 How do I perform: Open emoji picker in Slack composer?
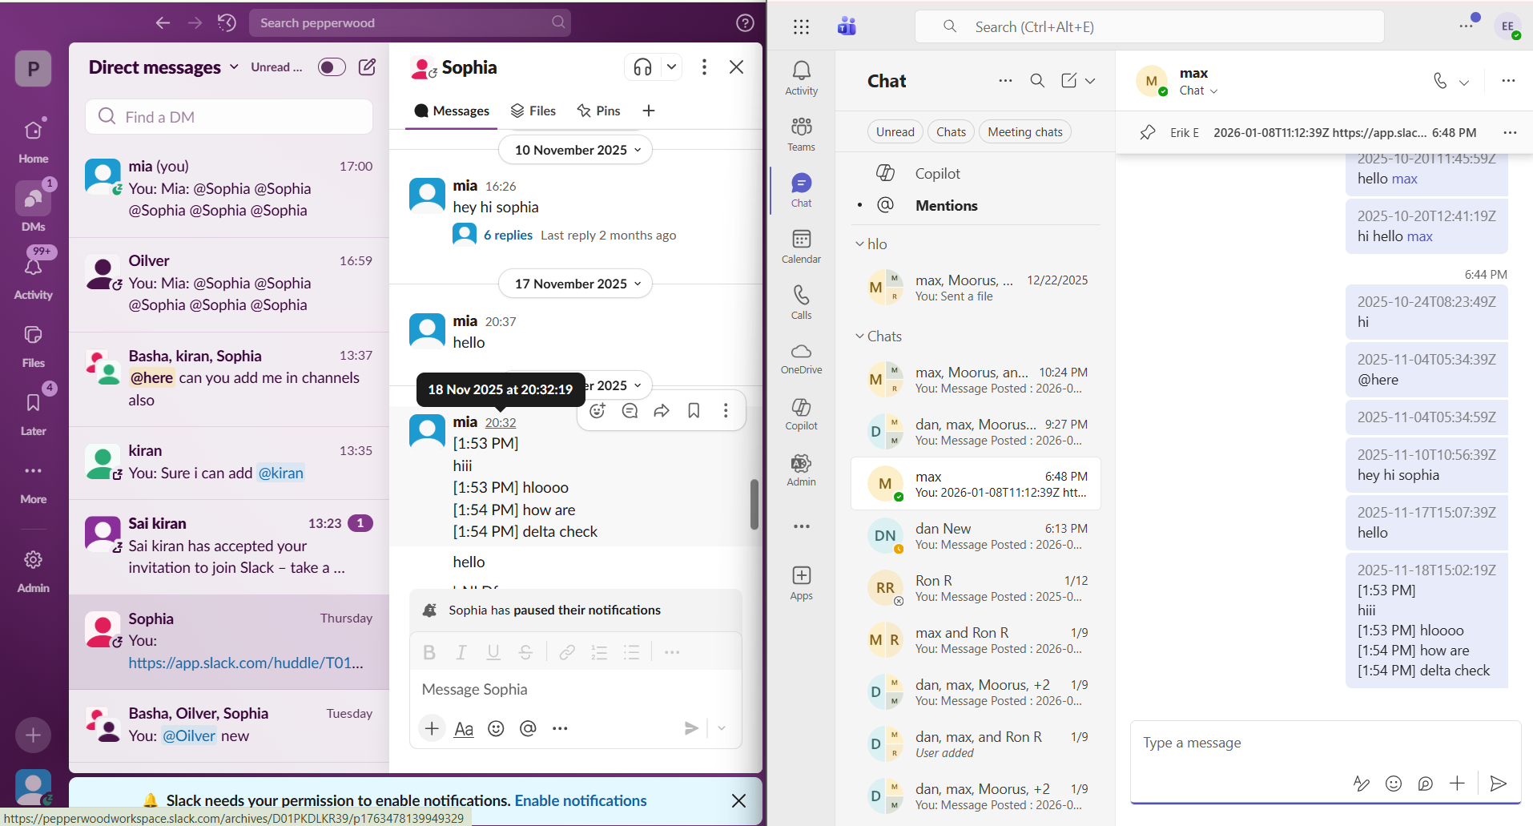click(496, 728)
